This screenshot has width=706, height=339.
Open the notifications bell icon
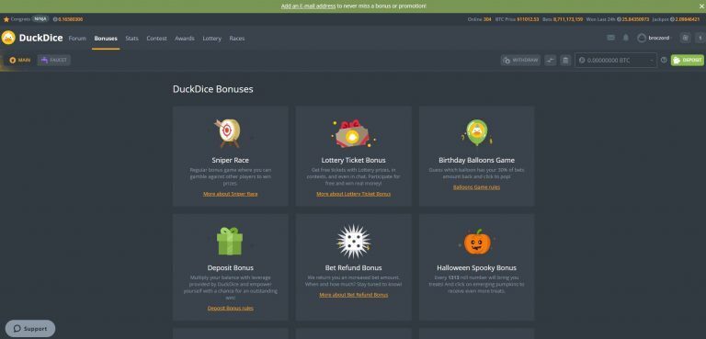pos(625,38)
